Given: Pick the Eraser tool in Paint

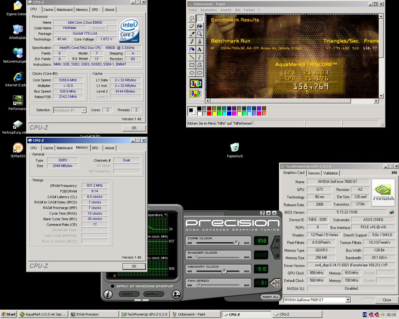Looking at the screenshot, I should (x=192, y=26).
